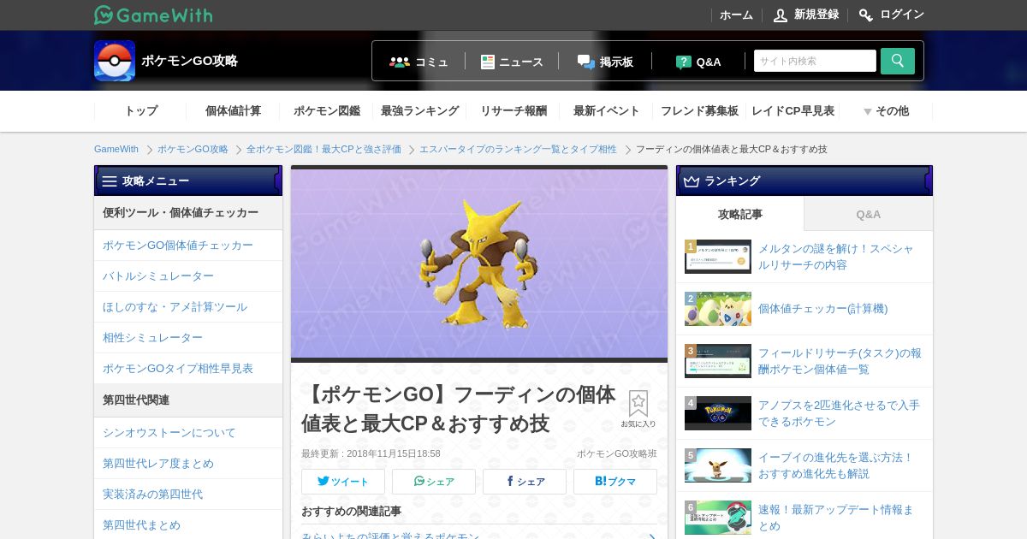
Task: Click the 攻略メニュー hamburger icon
Action: click(x=110, y=181)
